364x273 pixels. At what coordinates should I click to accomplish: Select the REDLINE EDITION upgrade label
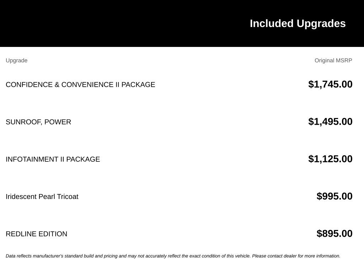coord(37,234)
